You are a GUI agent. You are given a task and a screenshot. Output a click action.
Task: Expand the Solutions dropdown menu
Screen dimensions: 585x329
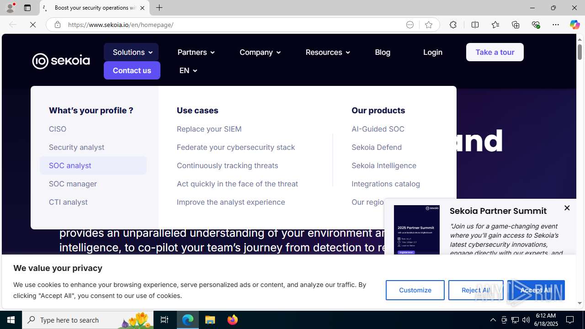(x=131, y=52)
